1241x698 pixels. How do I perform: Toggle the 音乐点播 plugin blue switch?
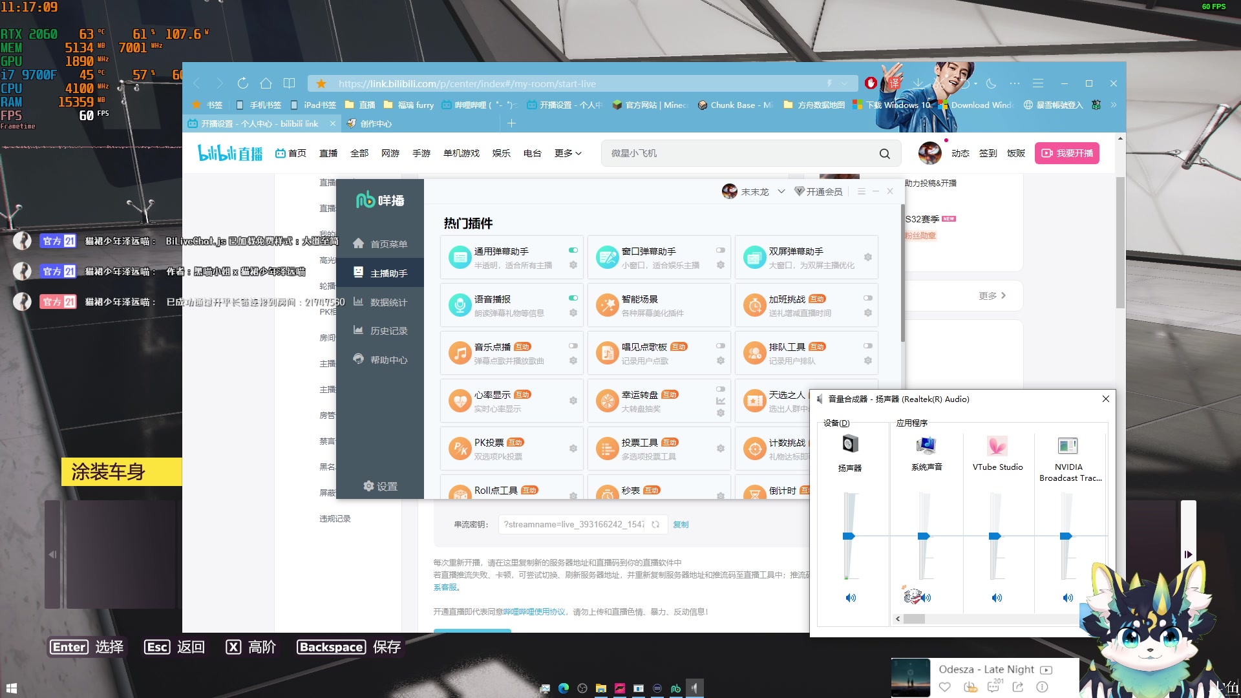click(x=573, y=345)
